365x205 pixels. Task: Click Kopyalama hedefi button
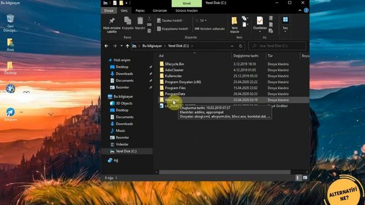[173, 29]
